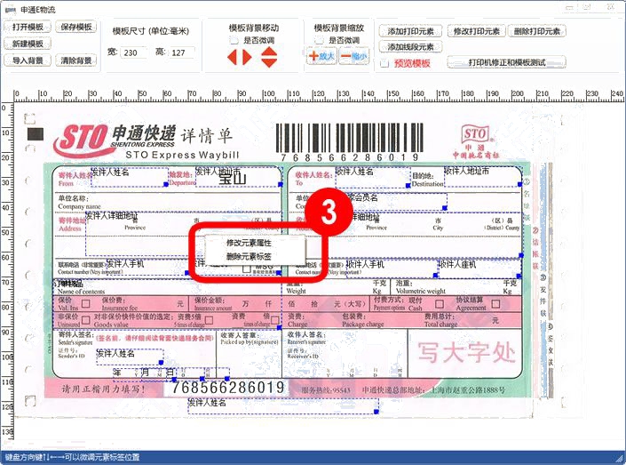Screen dimensions: 626x465
Task: Click 添加打印元素 button
Action: (x=411, y=31)
